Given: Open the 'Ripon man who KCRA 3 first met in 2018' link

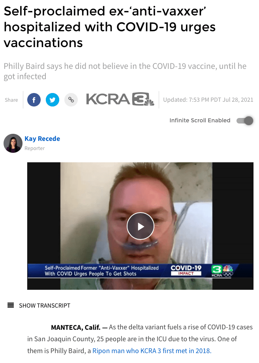Looking at the screenshot, I should coord(152,351).
